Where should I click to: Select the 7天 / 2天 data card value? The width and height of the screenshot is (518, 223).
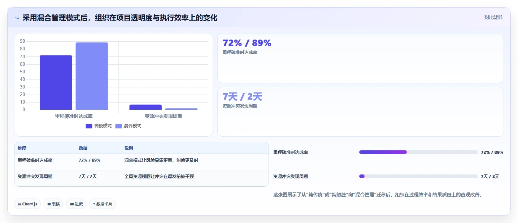pyautogui.click(x=242, y=97)
